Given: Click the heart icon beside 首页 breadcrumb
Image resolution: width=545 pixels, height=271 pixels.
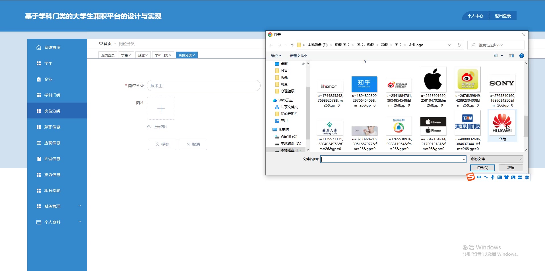Looking at the screenshot, I should [101, 44].
